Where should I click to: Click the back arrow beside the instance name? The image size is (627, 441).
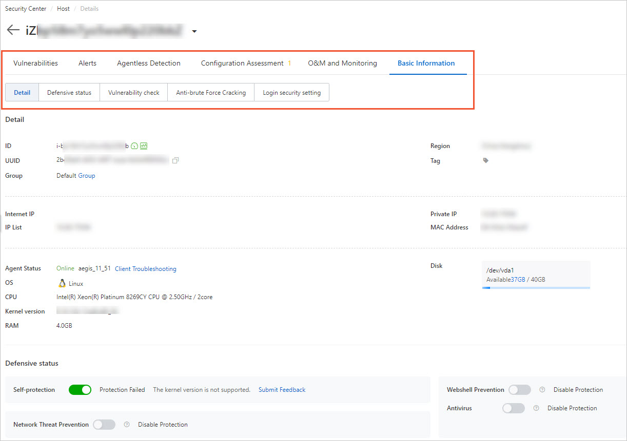(13, 29)
